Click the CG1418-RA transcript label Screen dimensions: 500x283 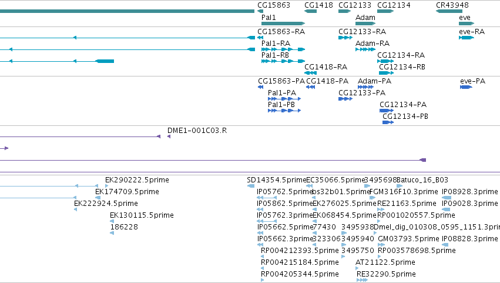tap(325, 67)
